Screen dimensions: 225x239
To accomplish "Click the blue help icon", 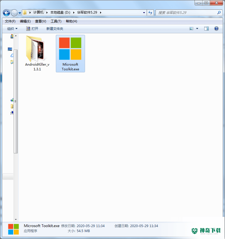I will click(216, 29).
